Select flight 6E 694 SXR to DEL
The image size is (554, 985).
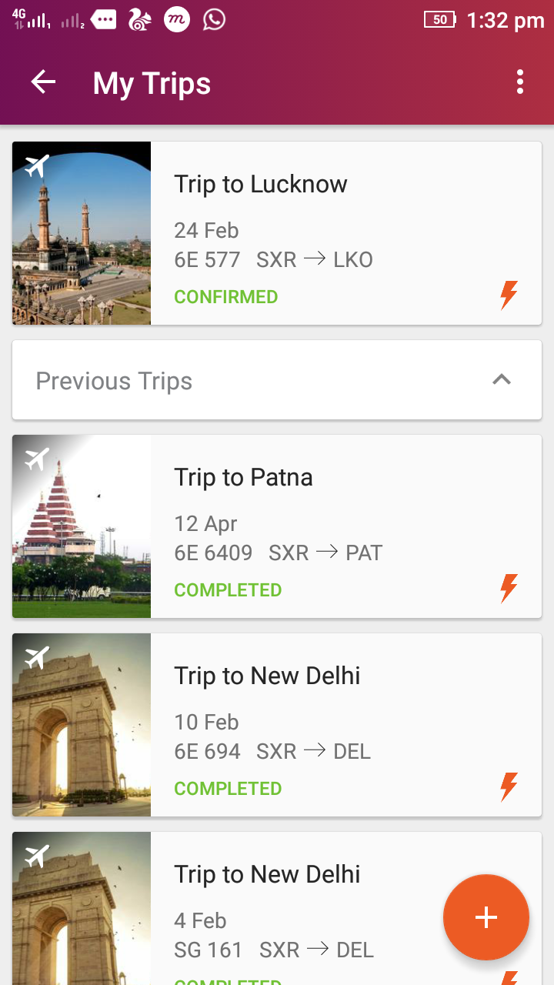point(272,751)
